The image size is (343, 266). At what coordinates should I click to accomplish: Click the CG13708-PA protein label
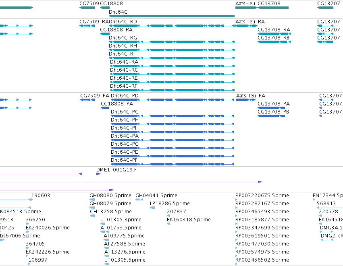(x=274, y=104)
